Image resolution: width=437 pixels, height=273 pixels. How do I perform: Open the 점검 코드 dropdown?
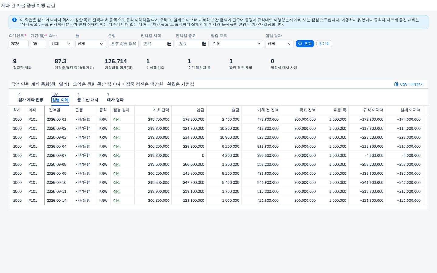237,44
